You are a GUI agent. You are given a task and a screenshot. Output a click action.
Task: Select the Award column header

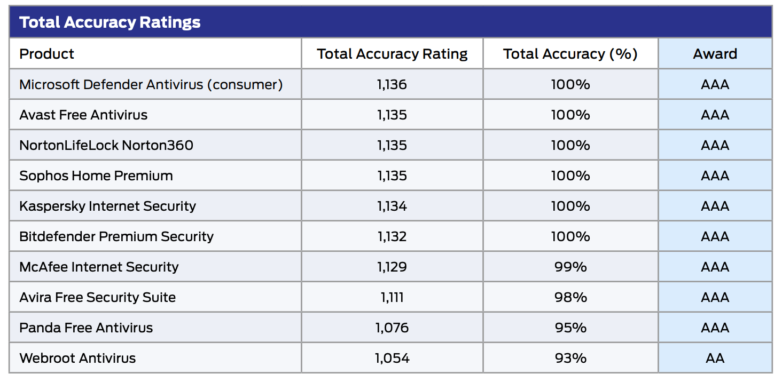(715, 54)
